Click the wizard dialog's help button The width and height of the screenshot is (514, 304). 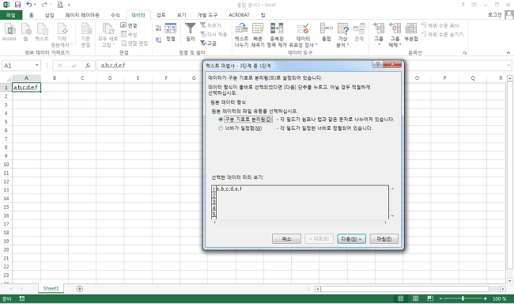377,64
